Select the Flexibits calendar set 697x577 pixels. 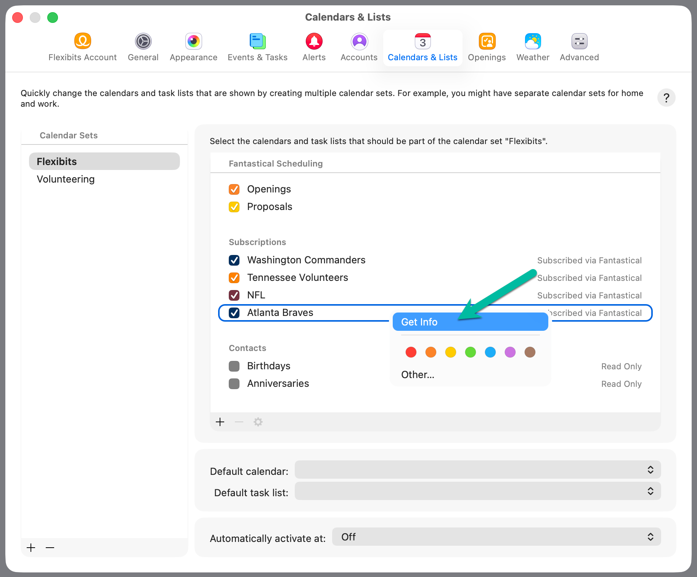click(104, 161)
